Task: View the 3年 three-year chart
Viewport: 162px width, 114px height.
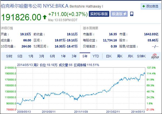Action: click(x=74, y=56)
